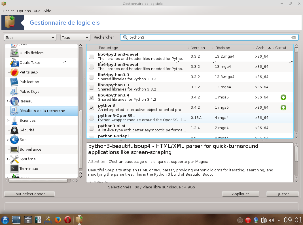Select the python3-OpenSSL package row
This screenshot has height=225, width=303.
coord(190,118)
